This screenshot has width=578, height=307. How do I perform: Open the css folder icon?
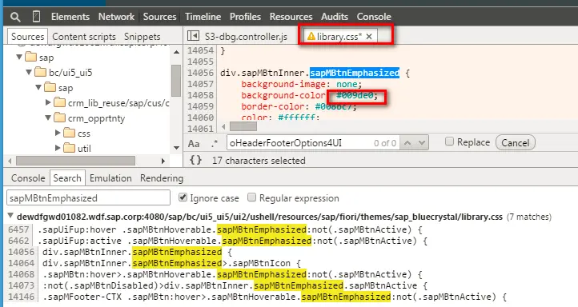(70, 133)
